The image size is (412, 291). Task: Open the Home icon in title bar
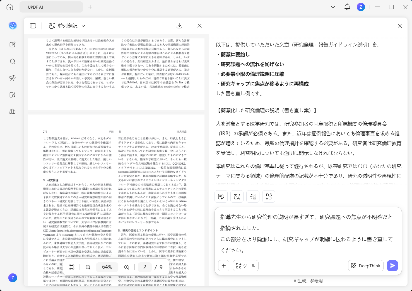[10, 7]
